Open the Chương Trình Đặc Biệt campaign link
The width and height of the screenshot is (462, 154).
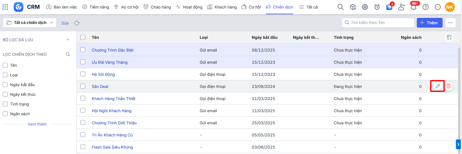113,50
